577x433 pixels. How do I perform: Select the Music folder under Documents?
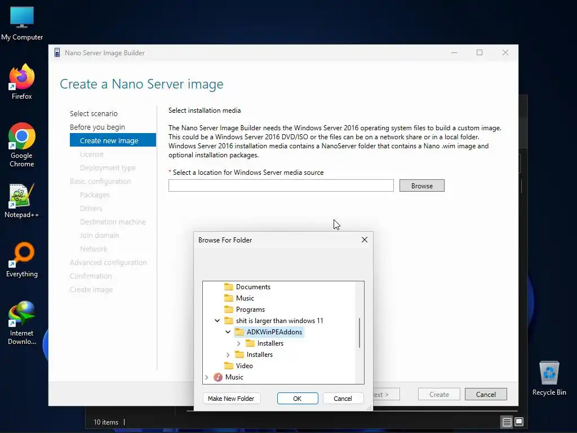[245, 298]
